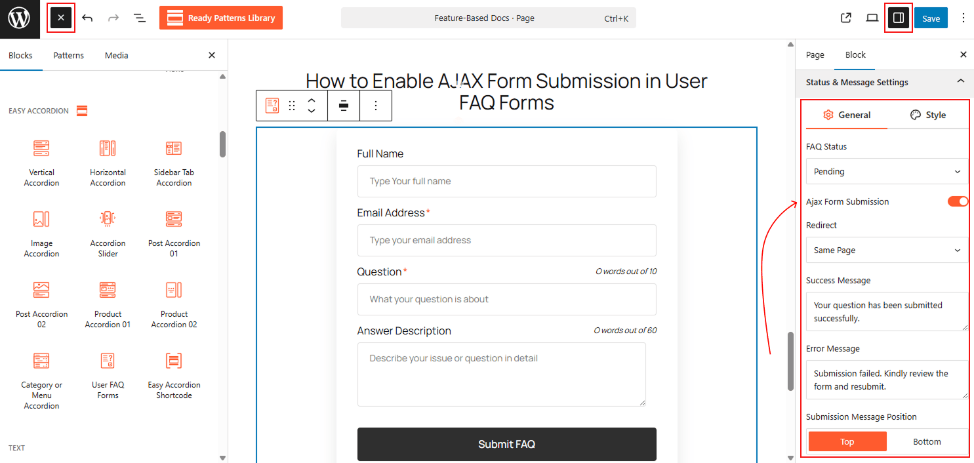The width and height of the screenshot is (974, 463).
Task: Select the Image Accordion block
Action: [x=41, y=231]
